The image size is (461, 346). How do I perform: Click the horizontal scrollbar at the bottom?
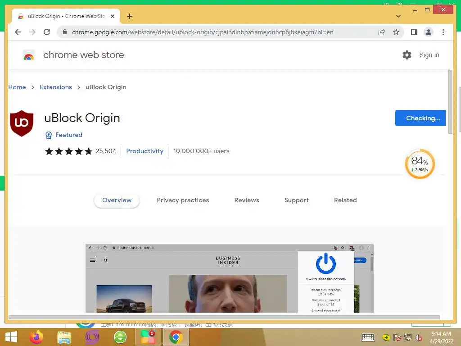[224, 318]
